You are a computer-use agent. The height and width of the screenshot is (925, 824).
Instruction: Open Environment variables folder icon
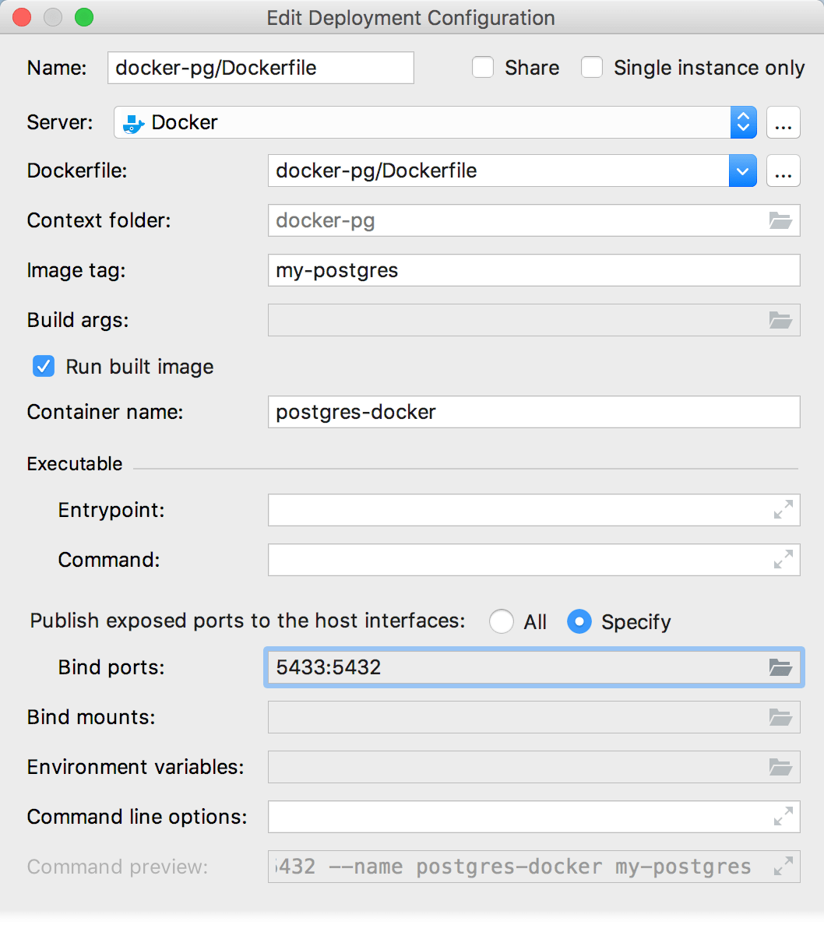pos(780,767)
